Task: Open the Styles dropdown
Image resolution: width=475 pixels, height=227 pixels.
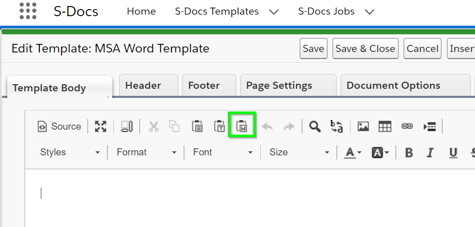Action: pos(70,152)
